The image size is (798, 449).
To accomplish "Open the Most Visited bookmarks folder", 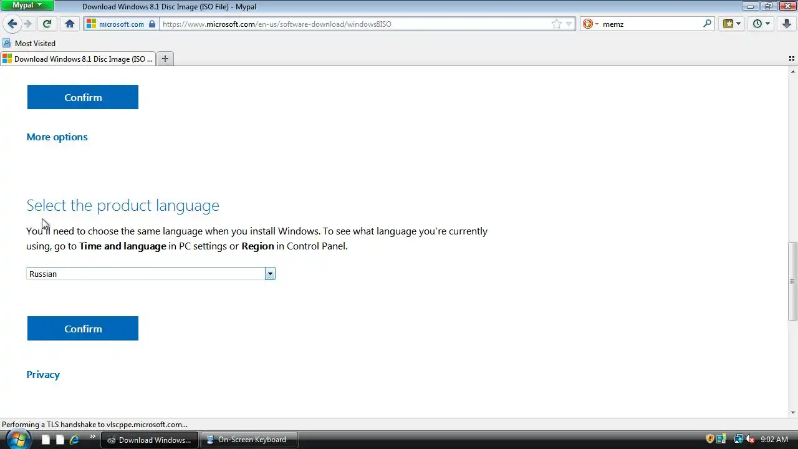I will 29,43.
